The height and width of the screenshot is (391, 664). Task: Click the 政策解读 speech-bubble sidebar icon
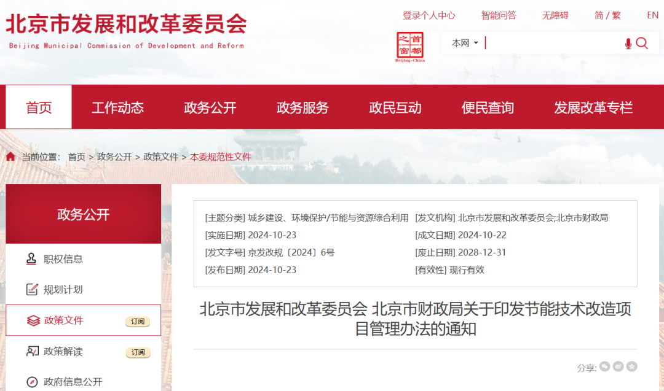pyautogui.click(x=32, y=351)
